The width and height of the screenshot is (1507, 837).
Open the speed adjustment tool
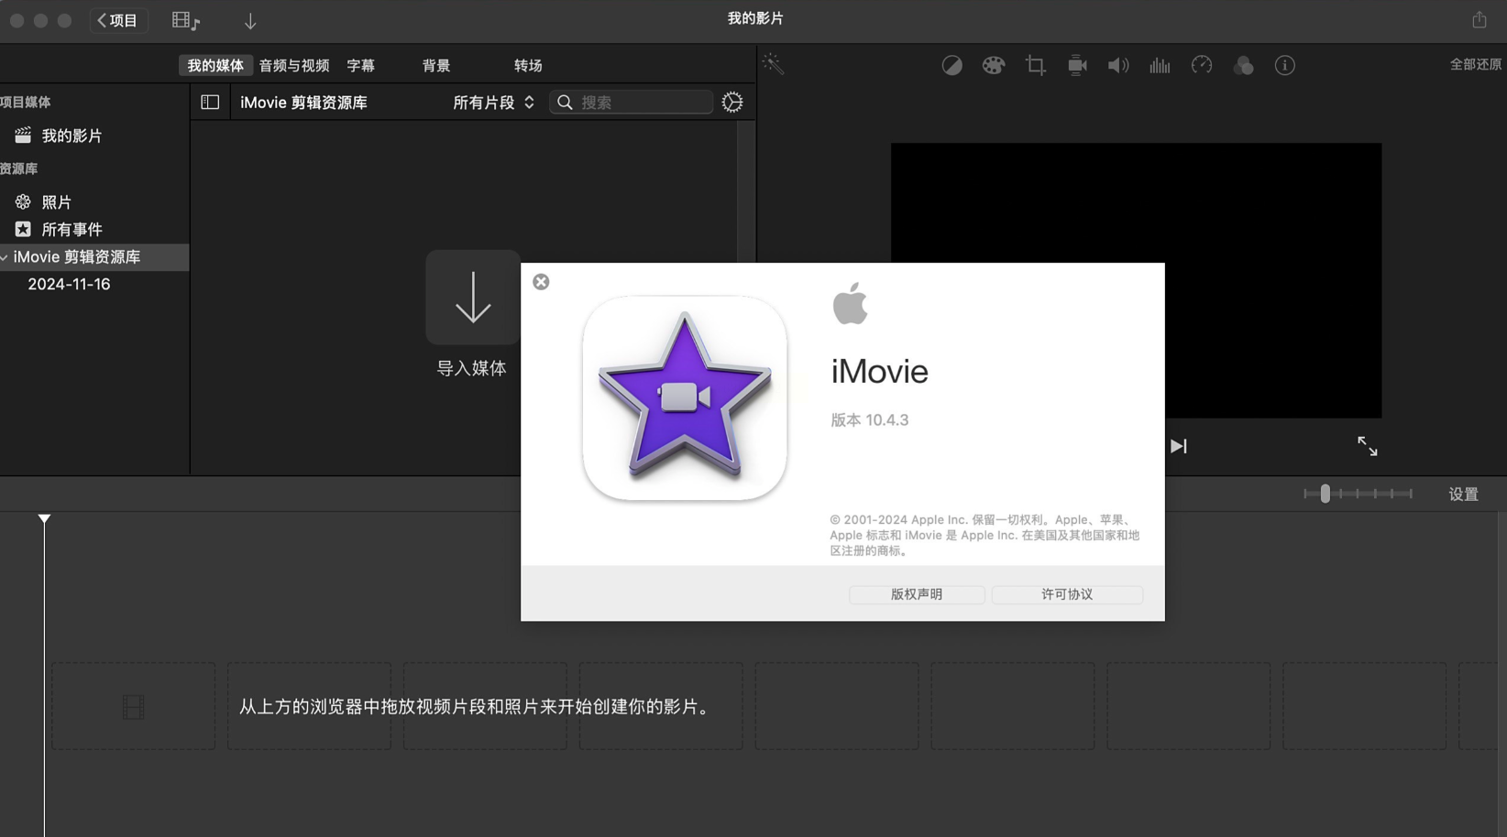(1202, 65)
